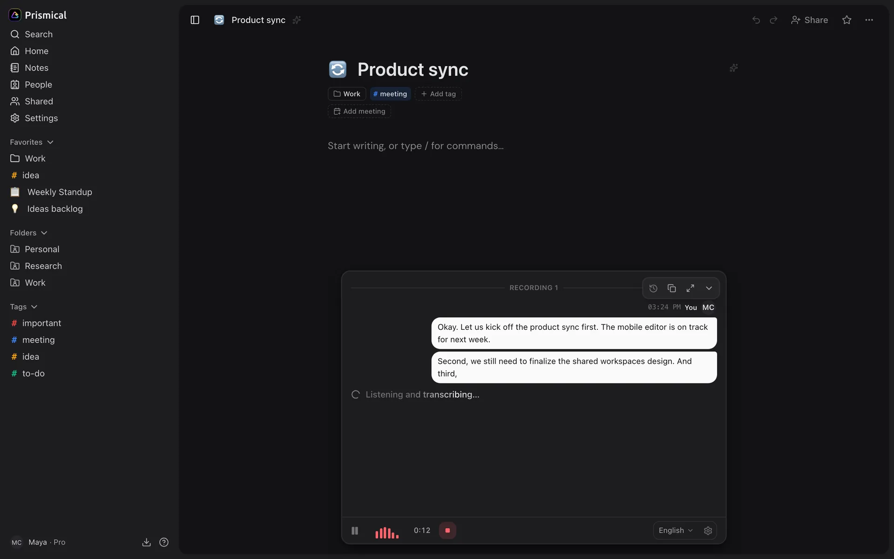Open the recording history clock icon
Screen dimensions: 894x559
[x=653, y=288]
